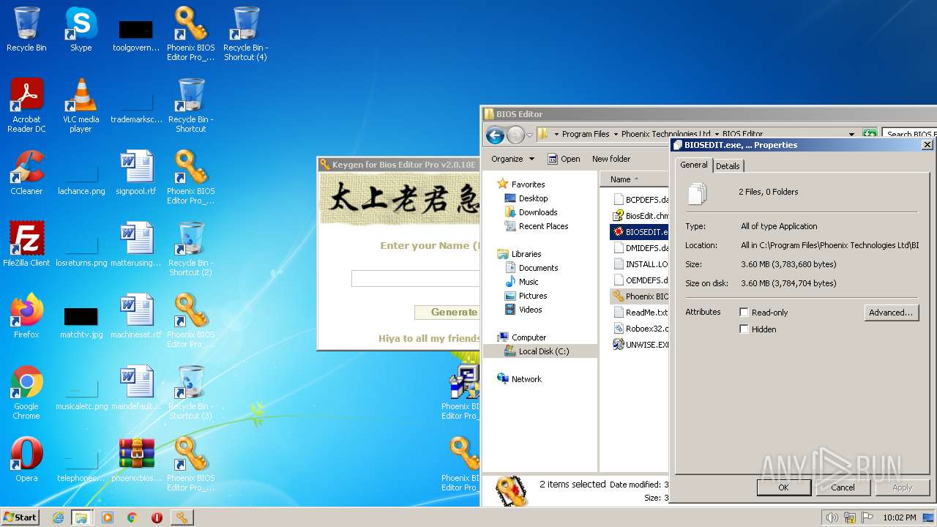The width and height of the screenshot is (937, 527).
Task: Open Firefox desktop icon
Action: [x=26, y=316]
